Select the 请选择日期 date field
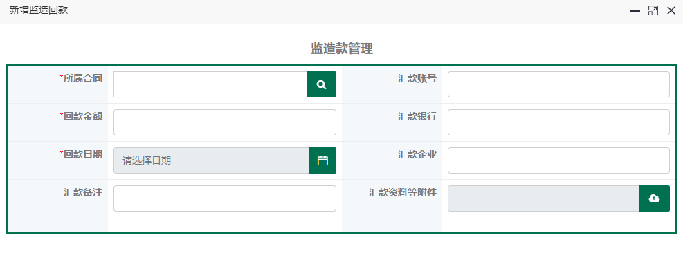 coord(212,160)
